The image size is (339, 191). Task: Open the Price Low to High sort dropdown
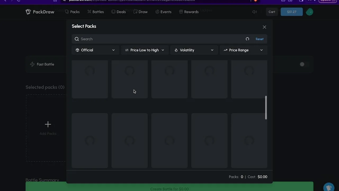click(145, 50)
